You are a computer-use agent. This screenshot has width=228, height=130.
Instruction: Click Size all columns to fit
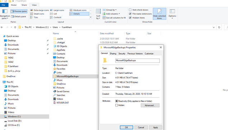pyautogui.click(x=114, y=18)
